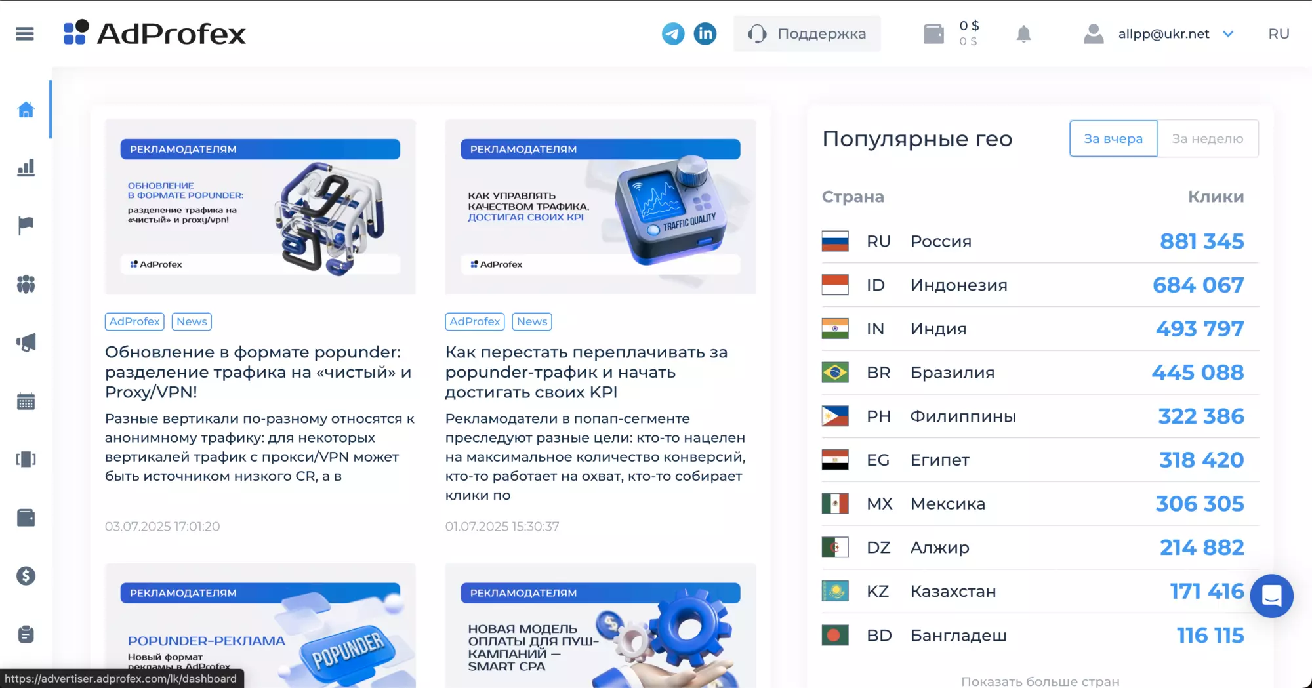Open the popunder update article thumbnail
Screen dimensions: 1312x688
260,207
